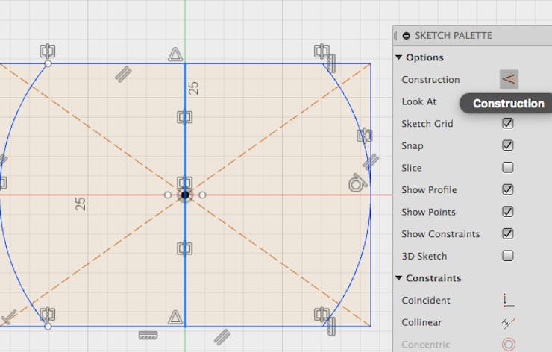Select the top-left arc endpoint

tap(48, 63)
